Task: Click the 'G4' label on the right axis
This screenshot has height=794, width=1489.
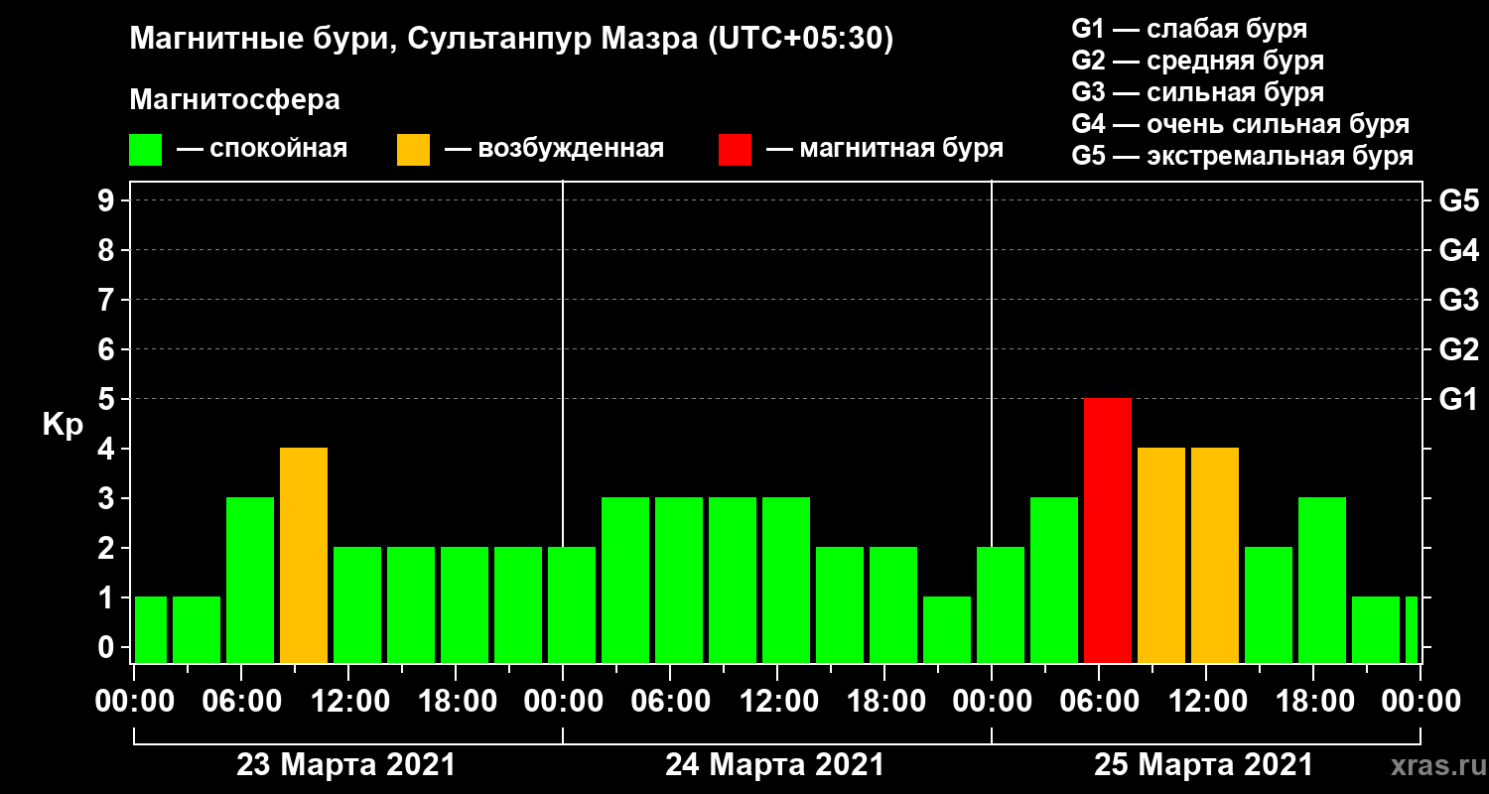Action: [x=1458, y=250]
